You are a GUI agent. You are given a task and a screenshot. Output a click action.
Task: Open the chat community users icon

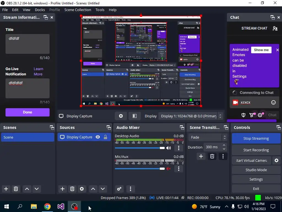[275, 28]
